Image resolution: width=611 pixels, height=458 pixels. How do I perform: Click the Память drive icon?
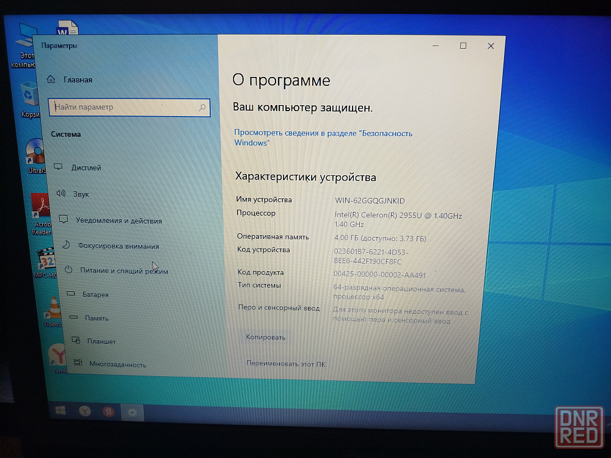[x=74, y=317]
